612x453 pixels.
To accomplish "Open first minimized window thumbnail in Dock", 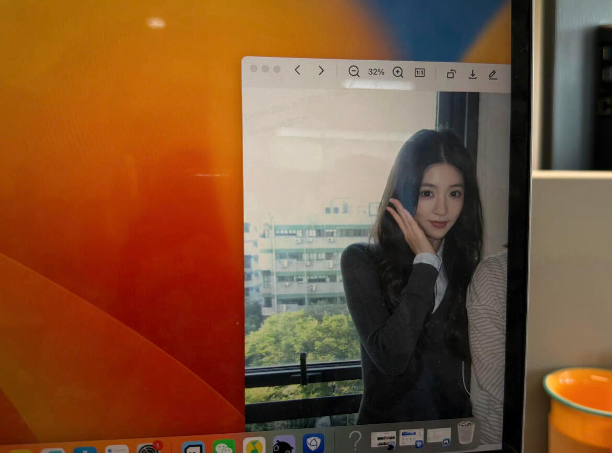I will (x=383, y=440).
